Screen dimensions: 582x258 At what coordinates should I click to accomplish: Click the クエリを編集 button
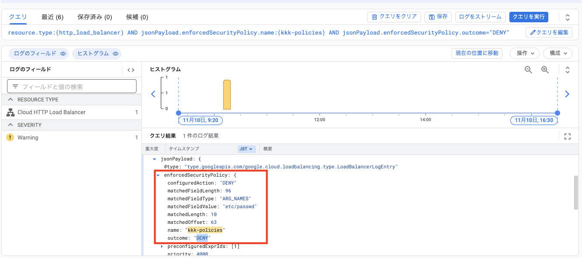pos(549,32)
